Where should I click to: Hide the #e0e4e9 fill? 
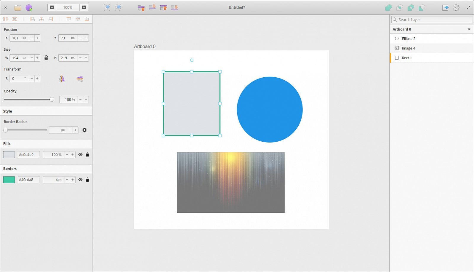point(80,155)
